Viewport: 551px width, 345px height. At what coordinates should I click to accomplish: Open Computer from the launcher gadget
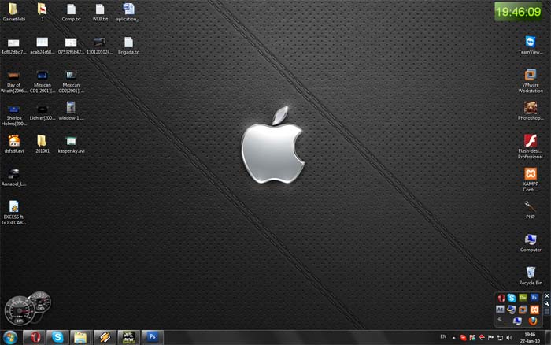click(517, 321)
